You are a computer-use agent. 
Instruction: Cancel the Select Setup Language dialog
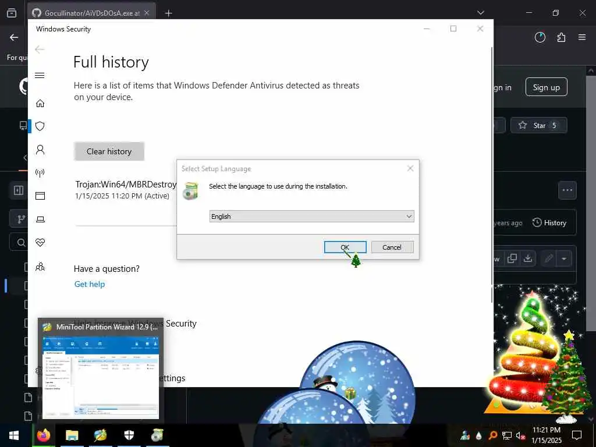[392, 247]
